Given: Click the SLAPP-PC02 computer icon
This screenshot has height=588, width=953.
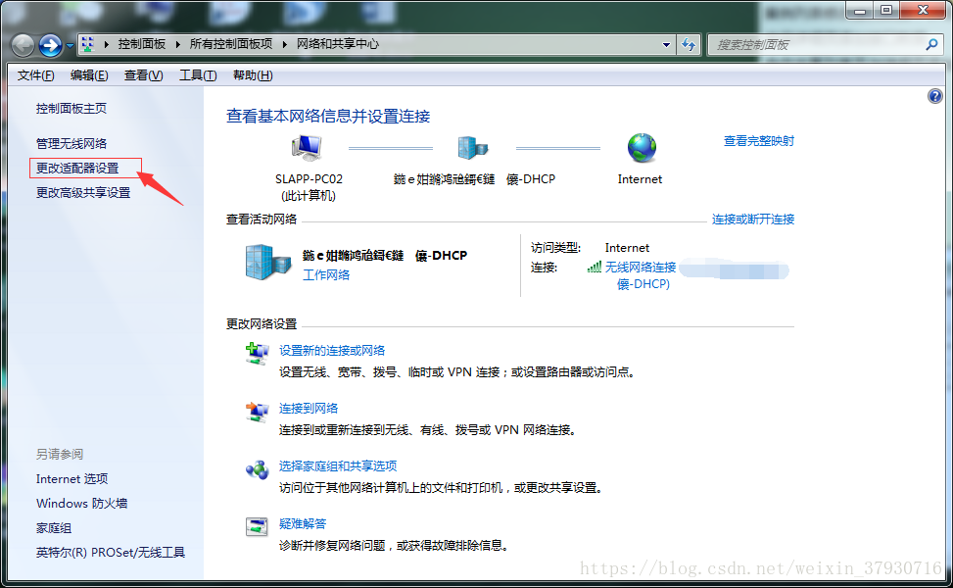Looking at the screenshot, I should coord(308,148).
